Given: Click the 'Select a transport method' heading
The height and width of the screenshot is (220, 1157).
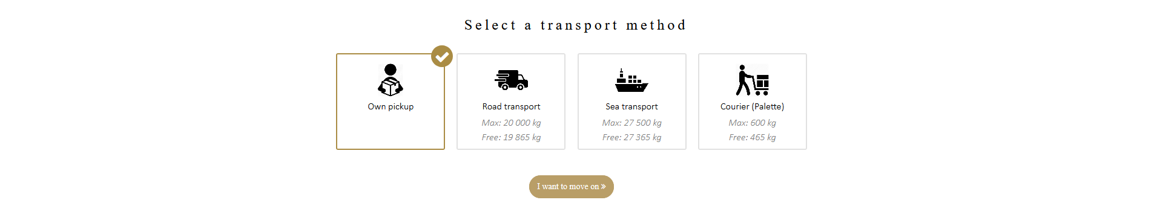Looking at the screenshot, I should (x=575, y=25).
